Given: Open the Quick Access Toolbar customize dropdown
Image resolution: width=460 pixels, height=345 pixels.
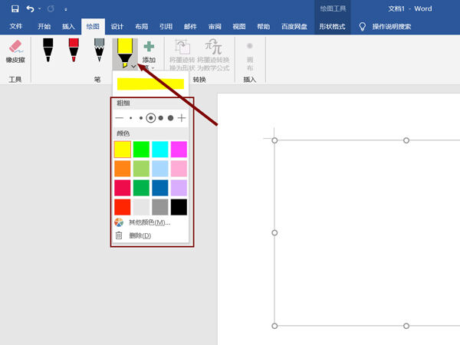Looking at the screenshot, I should [x=66, y=10].
